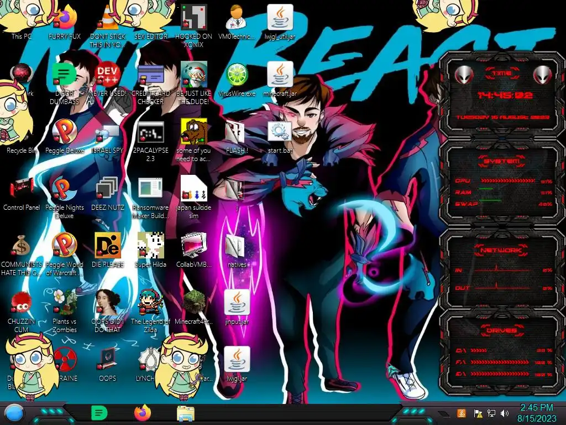Open the VLC cone desktop shortcut
The width and height of the screenshot is (566, 425).
(x=108, y=25)
